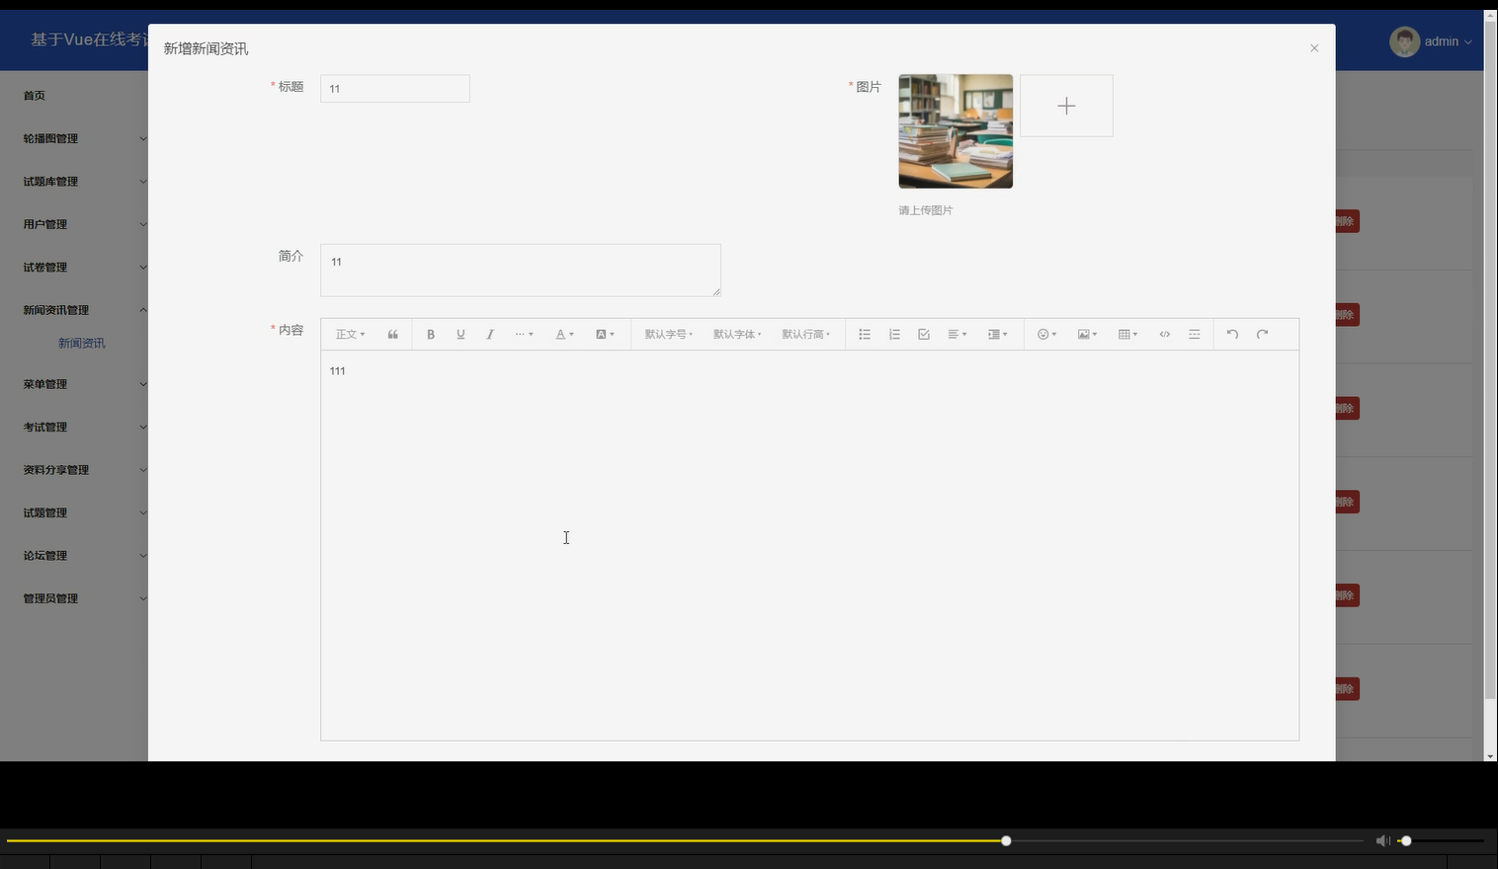Open the insert table menu
Viewport: 1498px width, 869px height.
coord(1127,335)
